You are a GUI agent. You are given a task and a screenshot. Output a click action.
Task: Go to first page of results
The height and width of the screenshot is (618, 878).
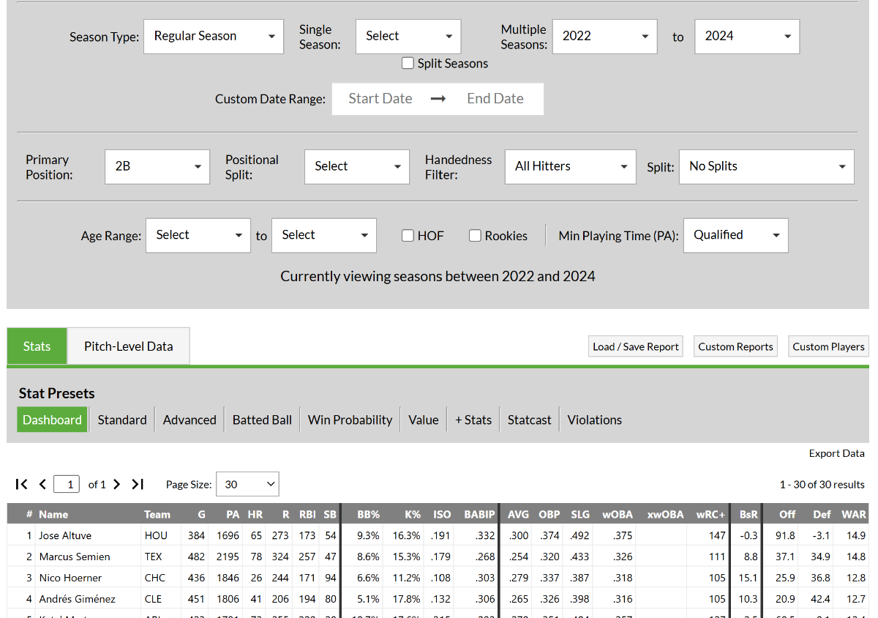[22, 484]
